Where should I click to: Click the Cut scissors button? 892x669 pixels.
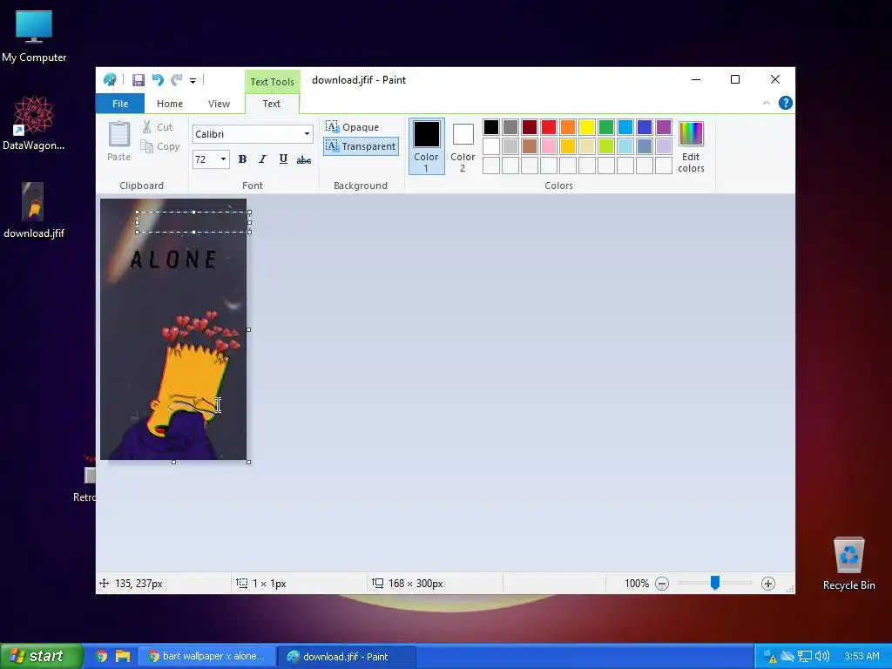point(157,127)
